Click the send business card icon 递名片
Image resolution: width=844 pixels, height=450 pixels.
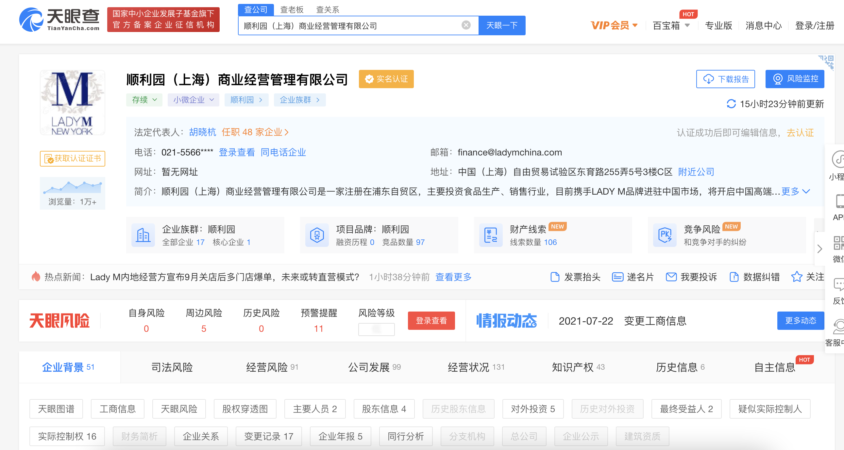pos(617,277)
